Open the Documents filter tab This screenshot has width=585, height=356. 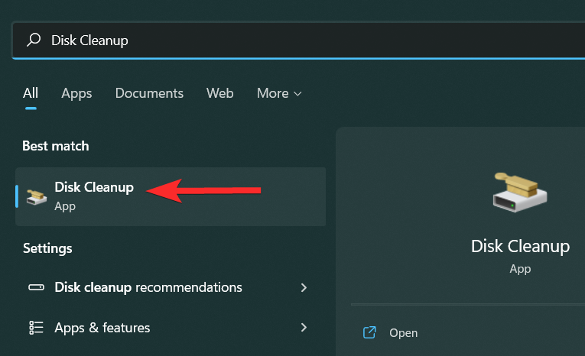tap(149, 93)
